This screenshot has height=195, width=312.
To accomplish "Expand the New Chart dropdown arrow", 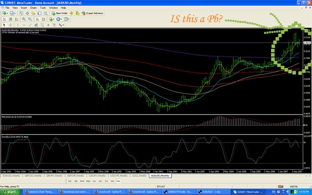I will pos(7,13).
